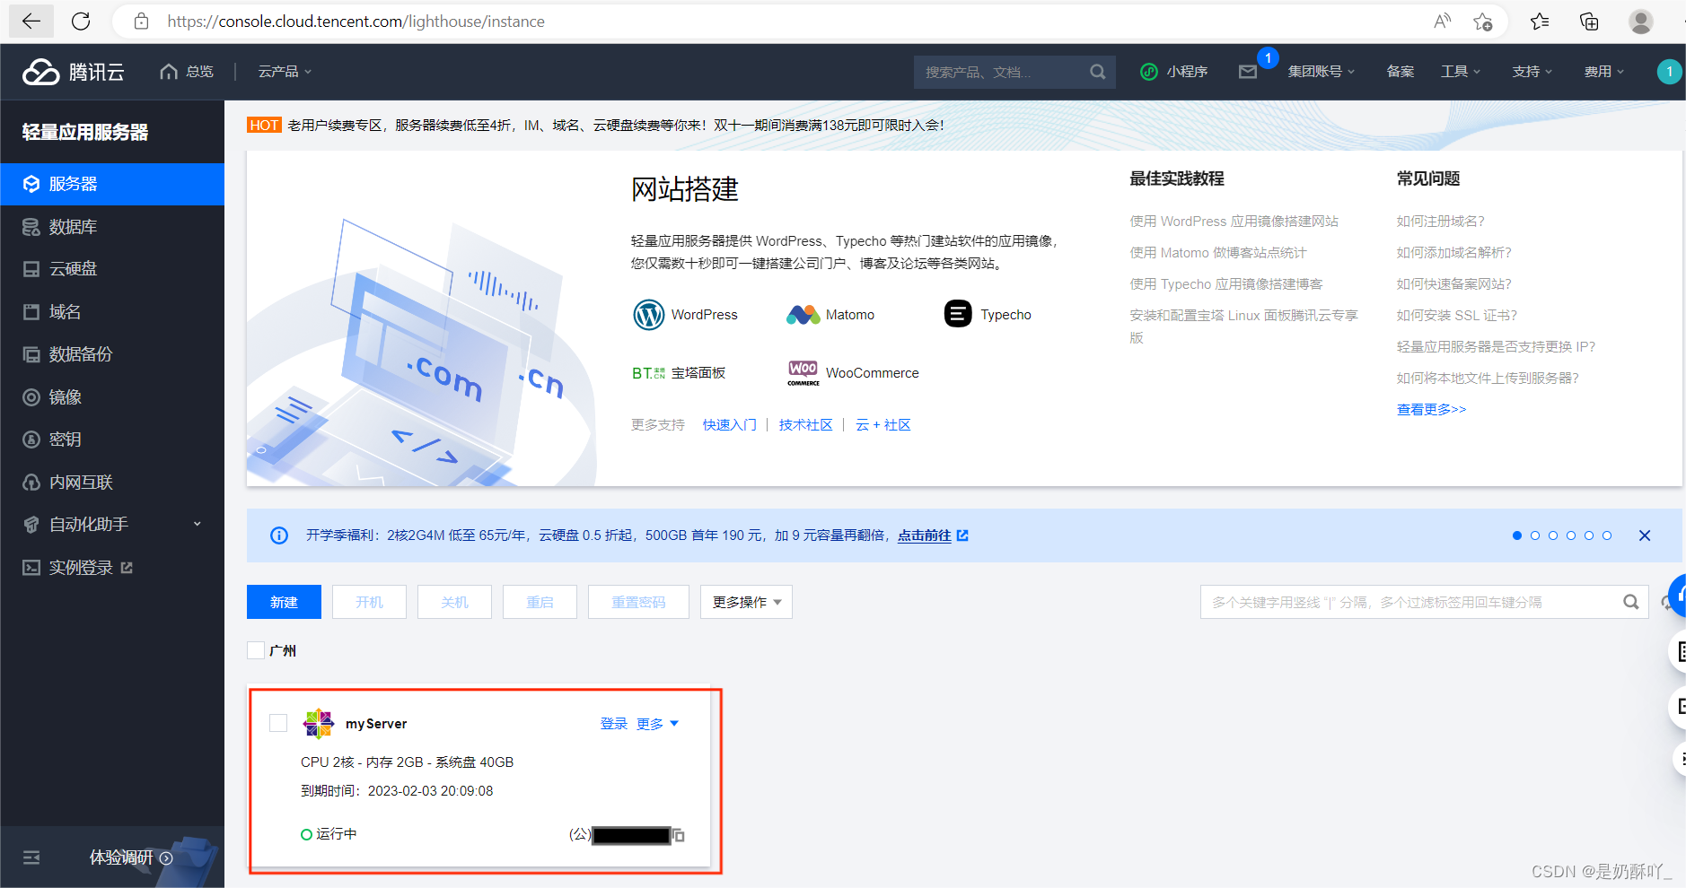Click the 开机 button

[x=369, y=602]
